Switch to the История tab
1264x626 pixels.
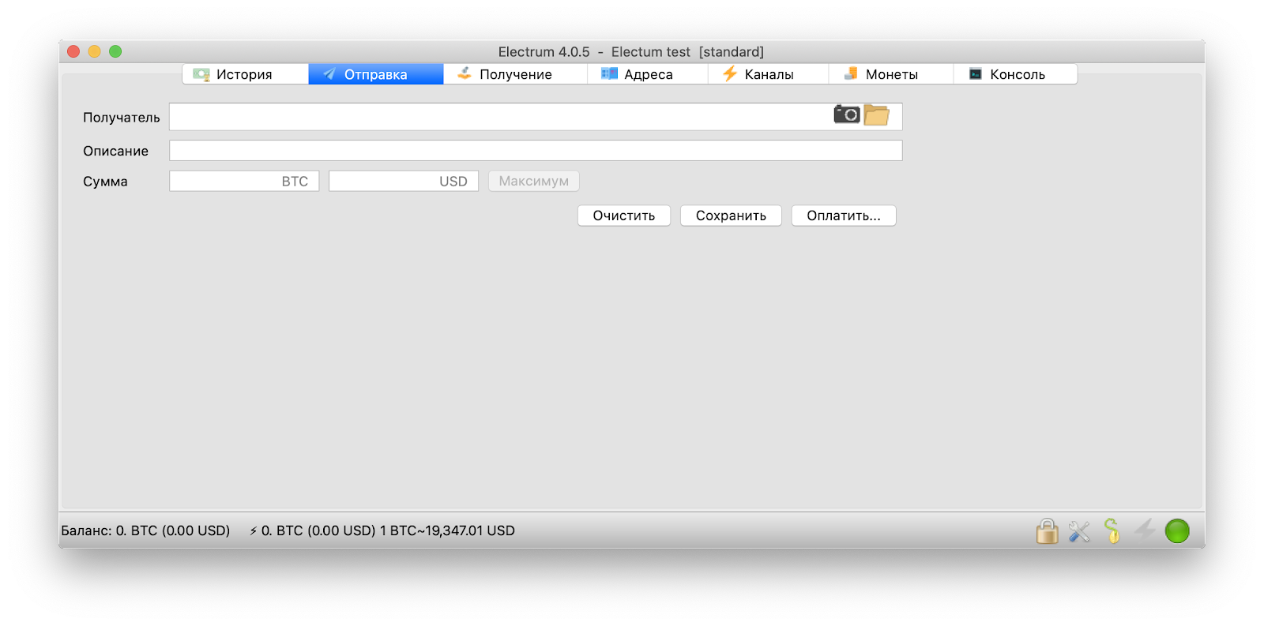coord(245,74)
